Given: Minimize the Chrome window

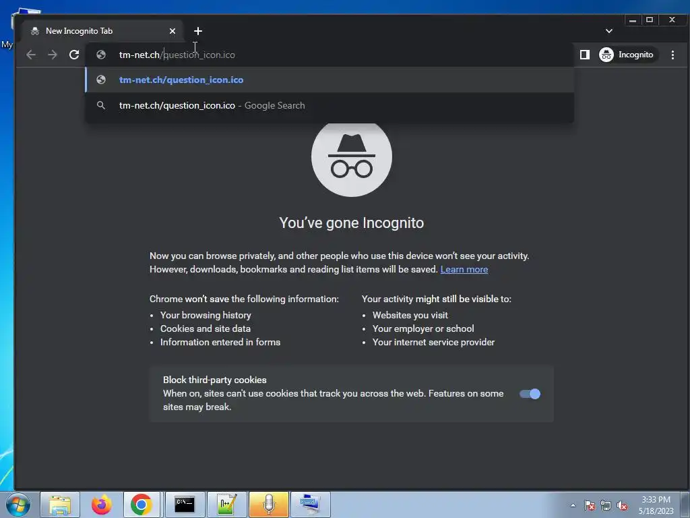Looking at the screenshot, I should (632, 20).
